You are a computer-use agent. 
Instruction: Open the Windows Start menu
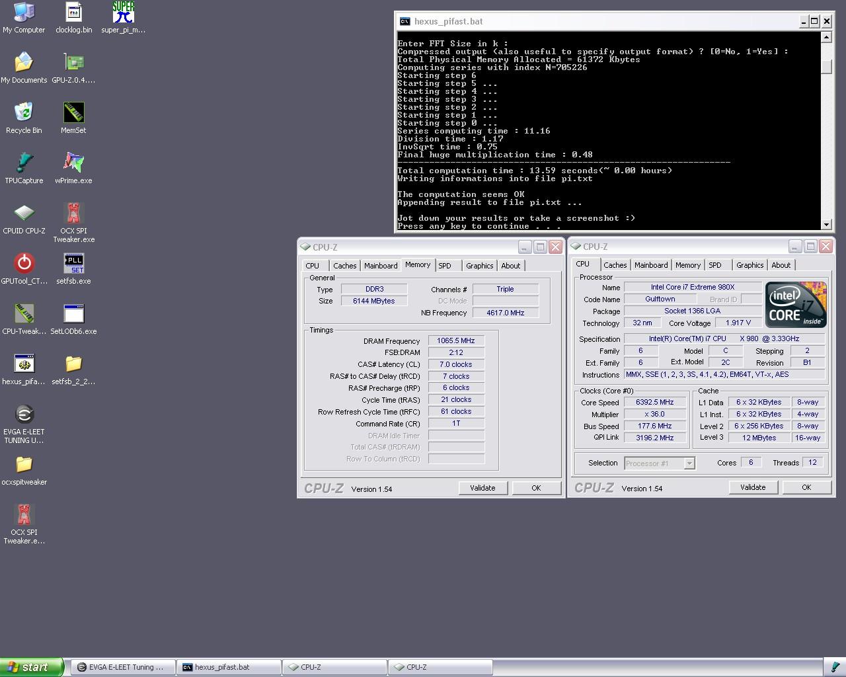point(32,667)
